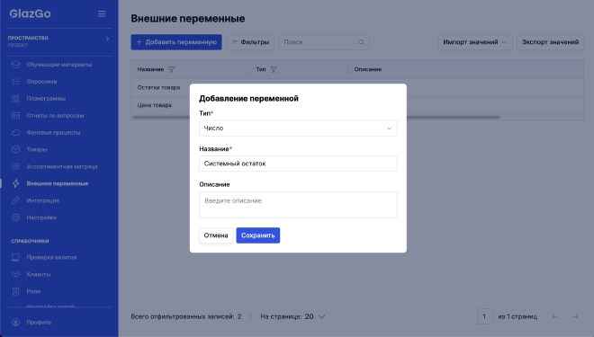
Task: Click the Проверка визитов icon
Action: 15,258
